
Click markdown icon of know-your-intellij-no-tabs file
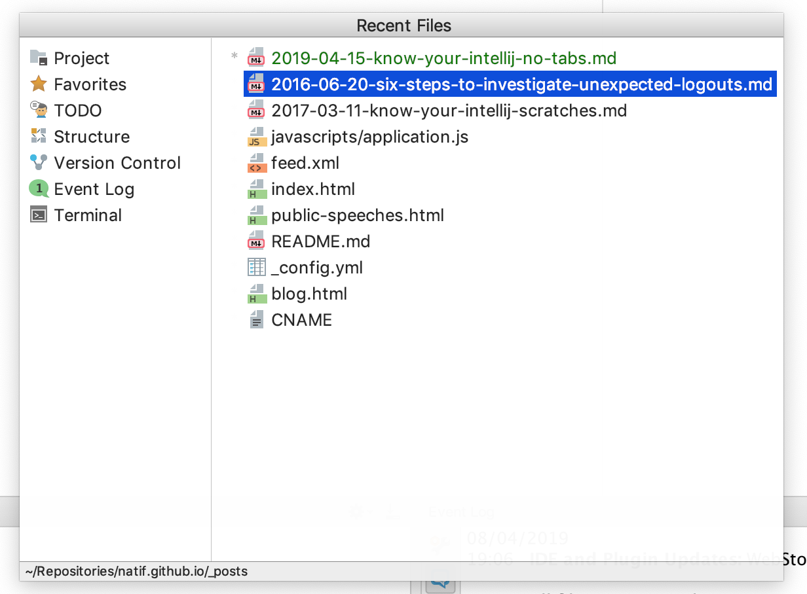click(x=256, y=58)
